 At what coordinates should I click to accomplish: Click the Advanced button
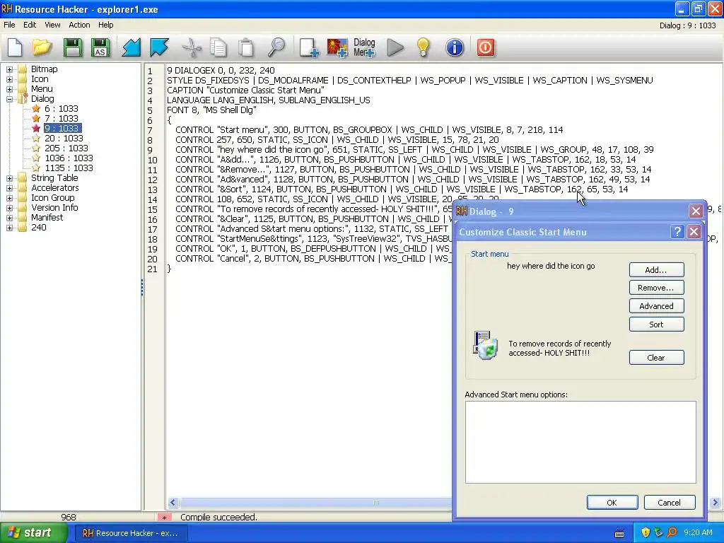[x=656, y=305]
